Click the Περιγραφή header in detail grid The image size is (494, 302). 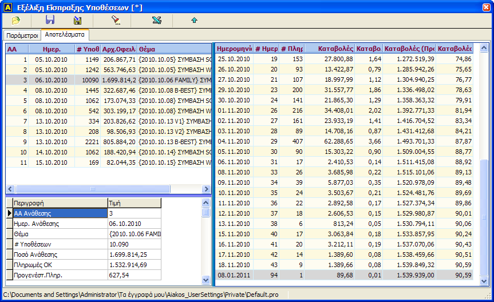pos(60,203)
